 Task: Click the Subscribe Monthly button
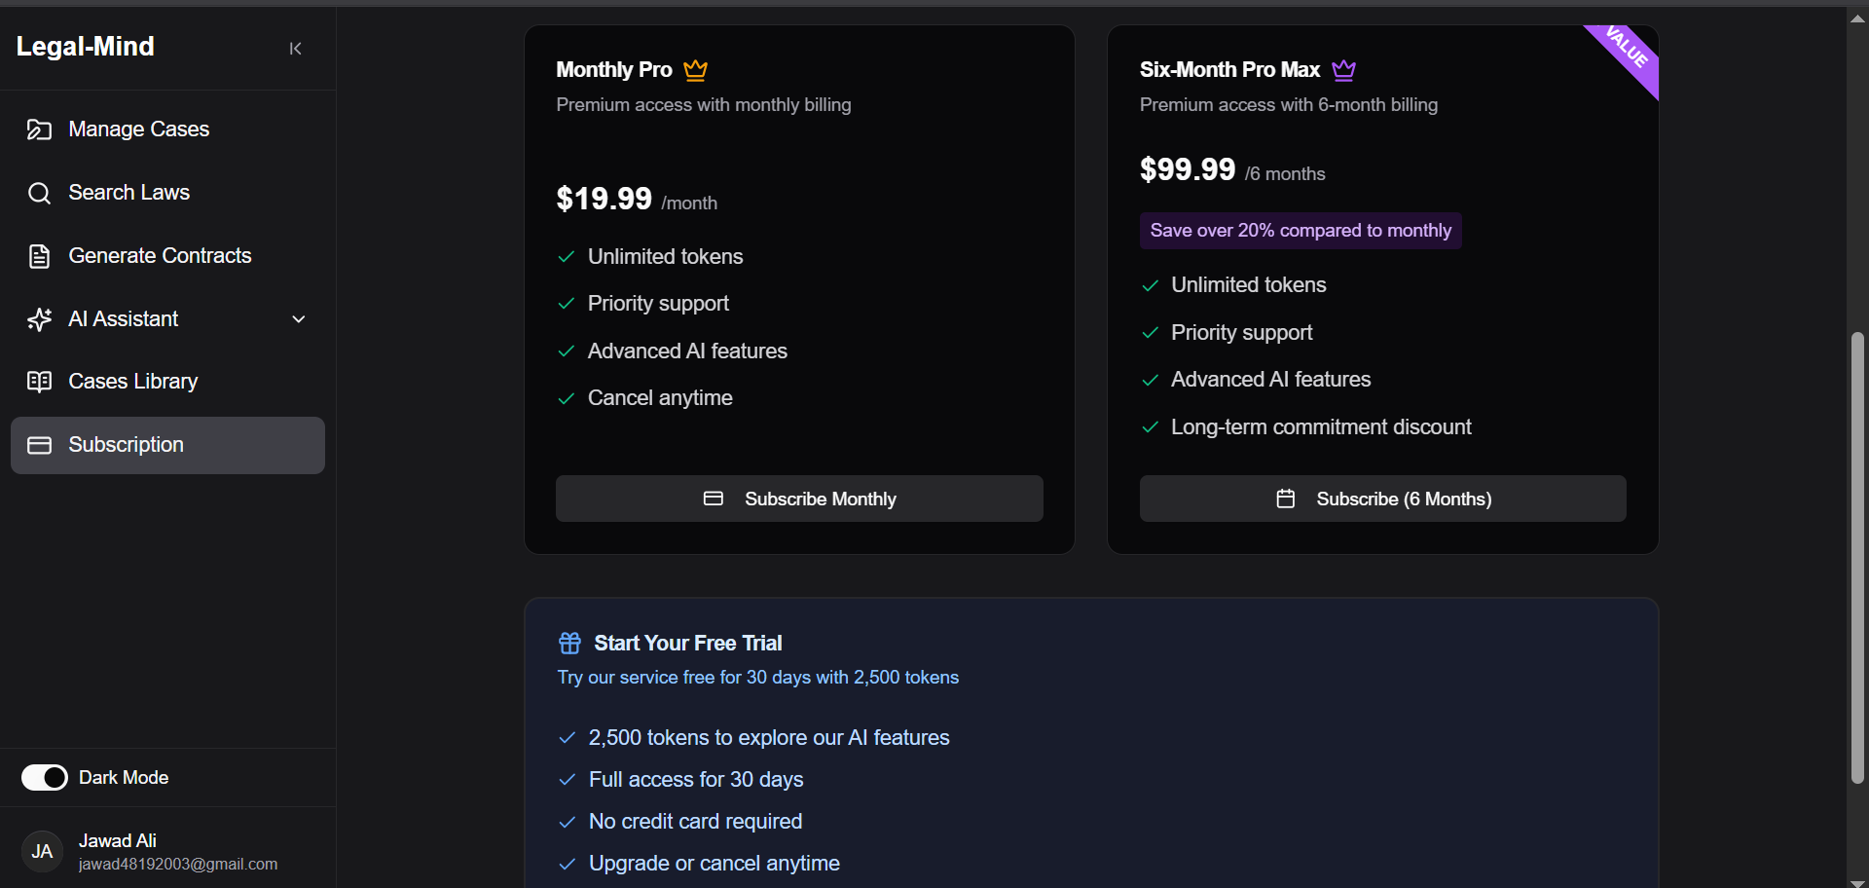799,499
